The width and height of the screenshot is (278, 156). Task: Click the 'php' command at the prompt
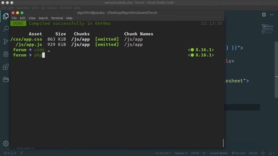tap(38, 55)
